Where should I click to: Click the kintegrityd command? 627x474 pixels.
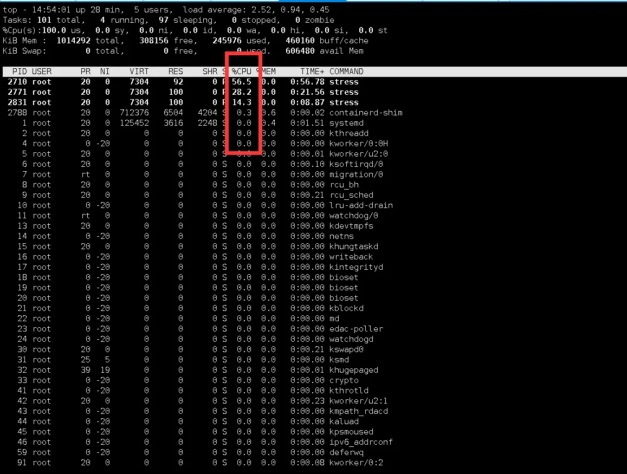356,268
